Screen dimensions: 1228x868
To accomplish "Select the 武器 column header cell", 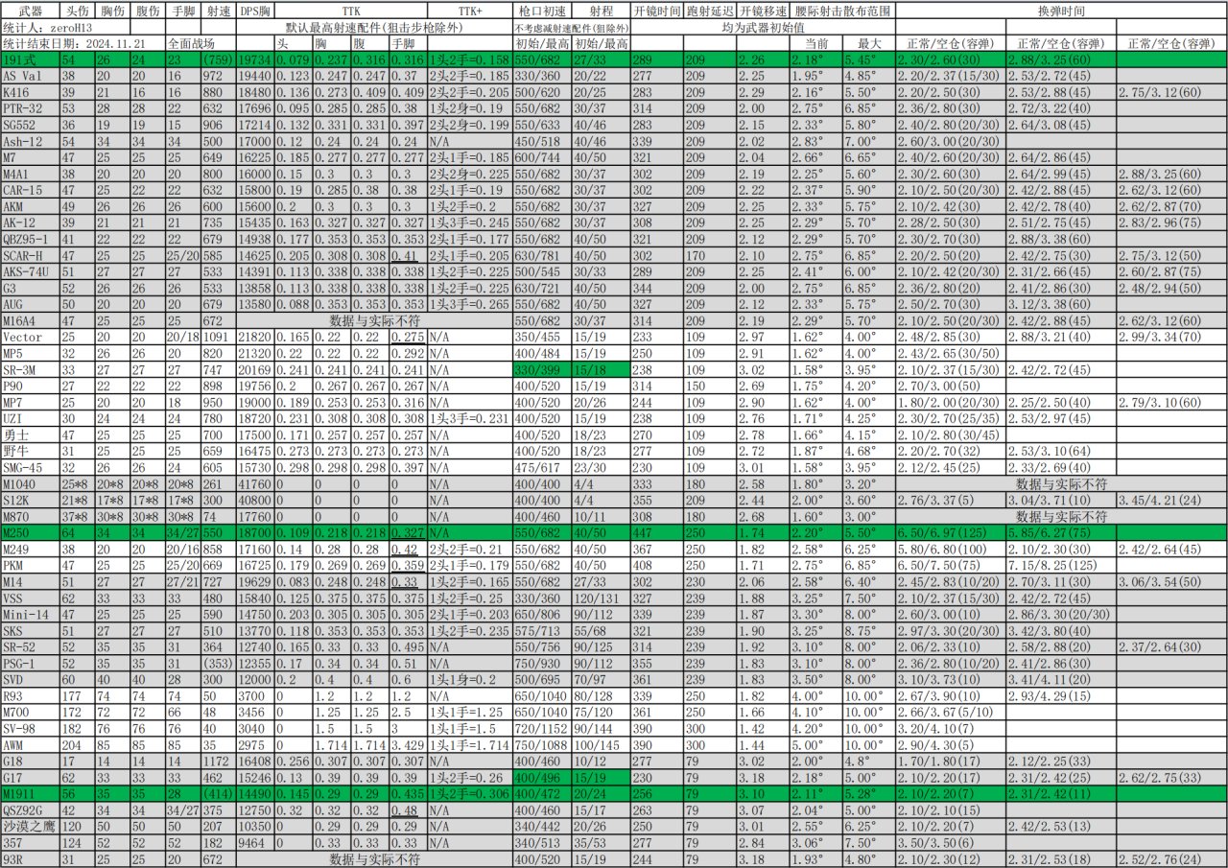I will click(x=29, y=11).
